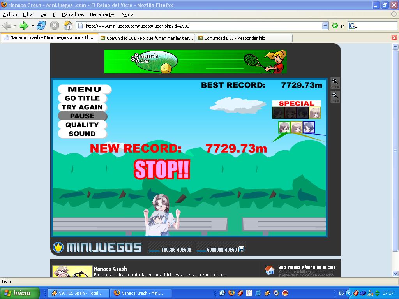Open Winamp from the quick launch bar
Screen dimensions: 399x299
point(267,293)
